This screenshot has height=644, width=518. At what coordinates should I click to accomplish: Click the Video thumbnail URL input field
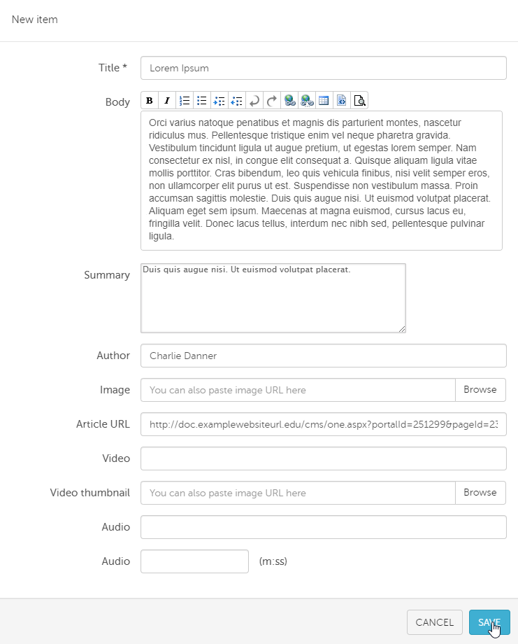pyautogui.click(x=298, y=492)
